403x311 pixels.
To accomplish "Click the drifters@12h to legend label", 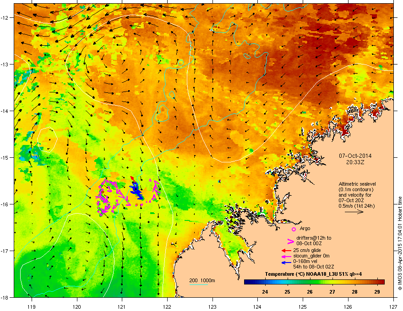I will (x=314, y=238).
